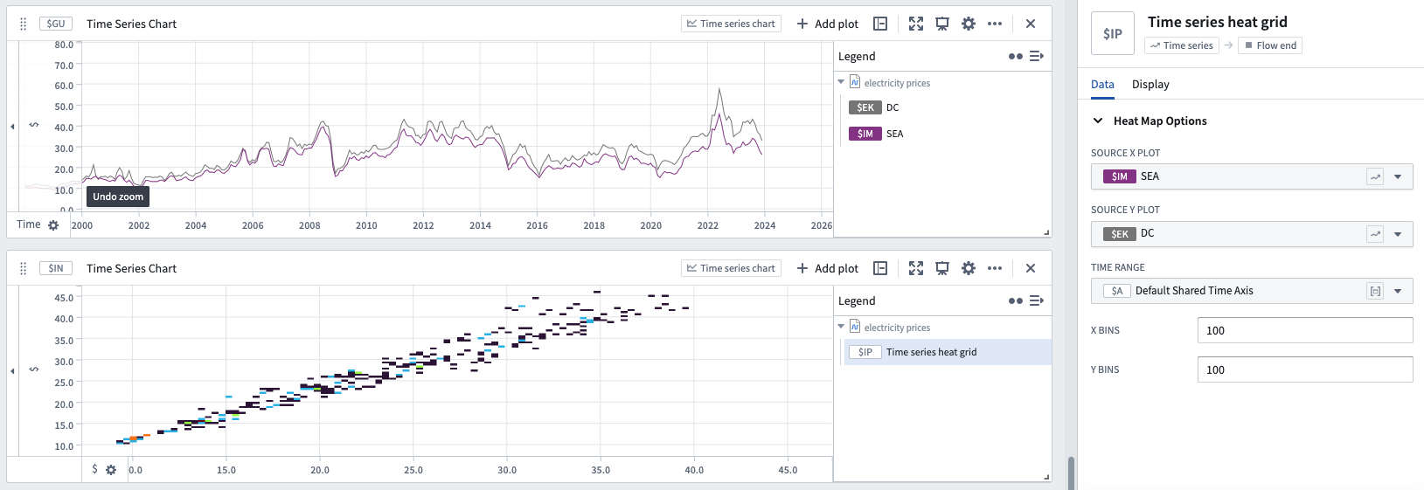Click the $GU chart ID tag
Screen dimensions: 1424x490
(x=56, y=24)
